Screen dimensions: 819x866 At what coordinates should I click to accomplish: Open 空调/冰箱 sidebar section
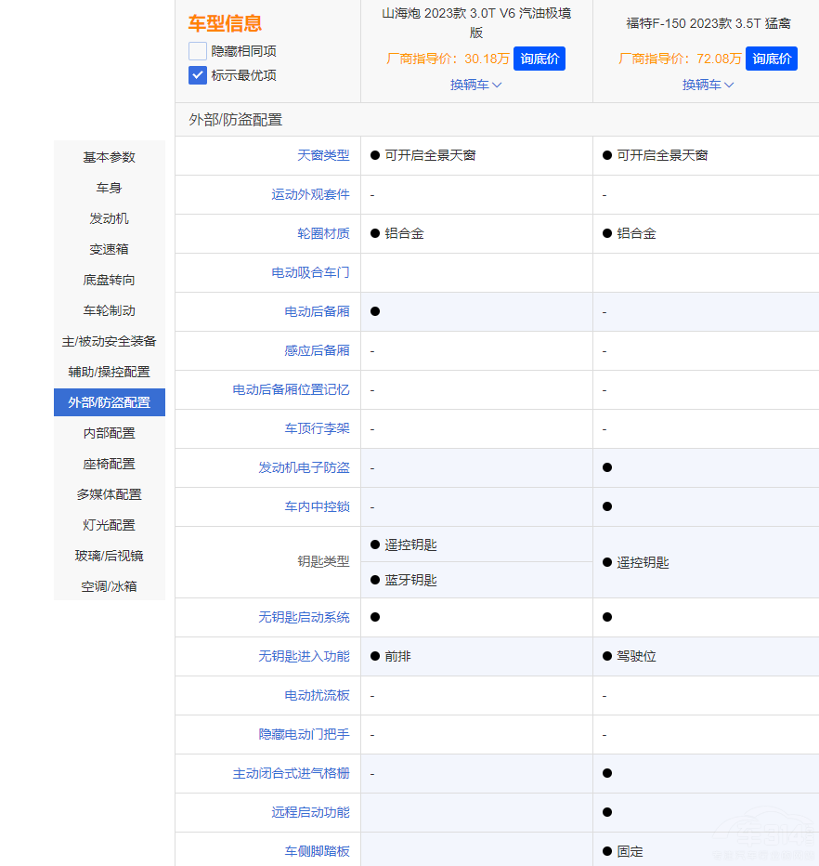tap(109, 586)
